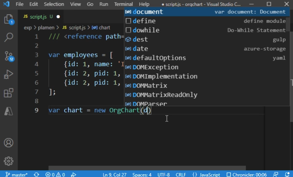293x177 pixels.
Task: Open the Manage gear settings icon
Action: click(8, 161)
